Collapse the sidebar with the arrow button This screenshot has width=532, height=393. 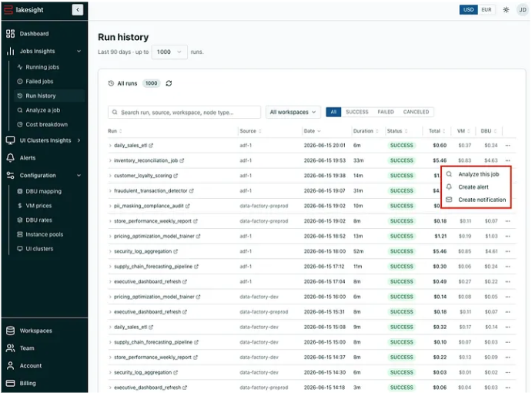78,10
